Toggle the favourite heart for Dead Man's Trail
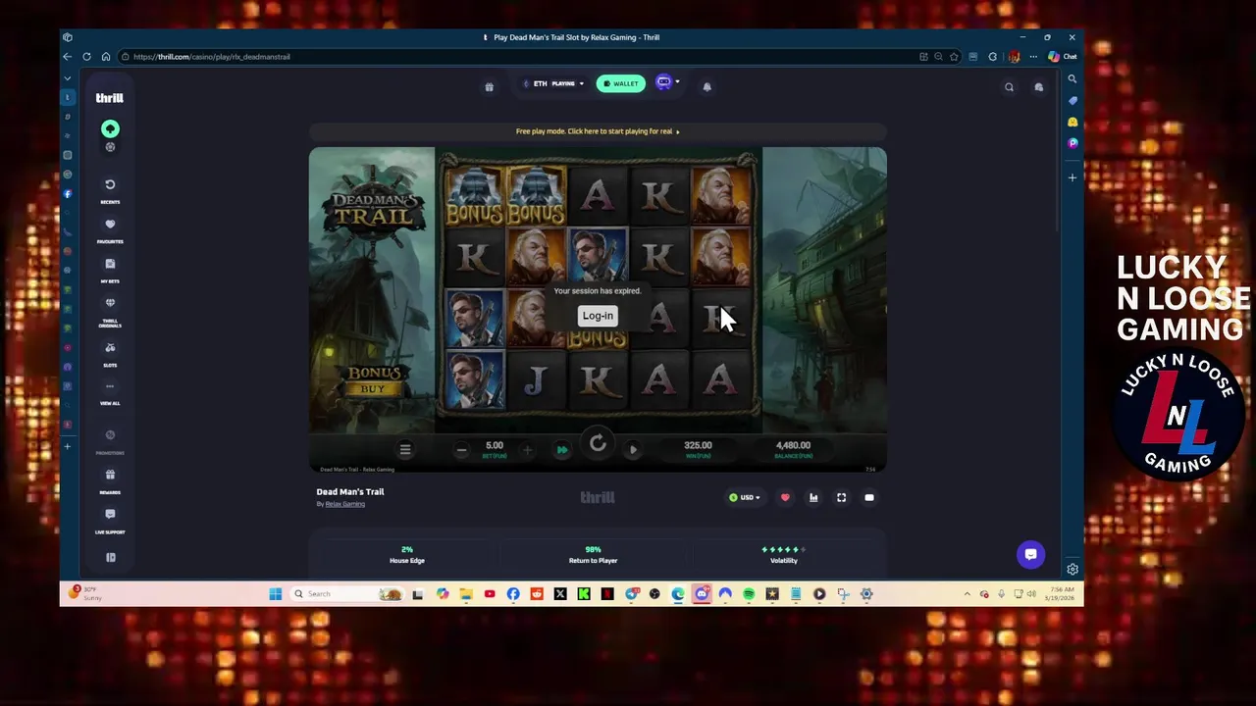This screenshot has width=1256, height=706. click(x=785, y=498)
